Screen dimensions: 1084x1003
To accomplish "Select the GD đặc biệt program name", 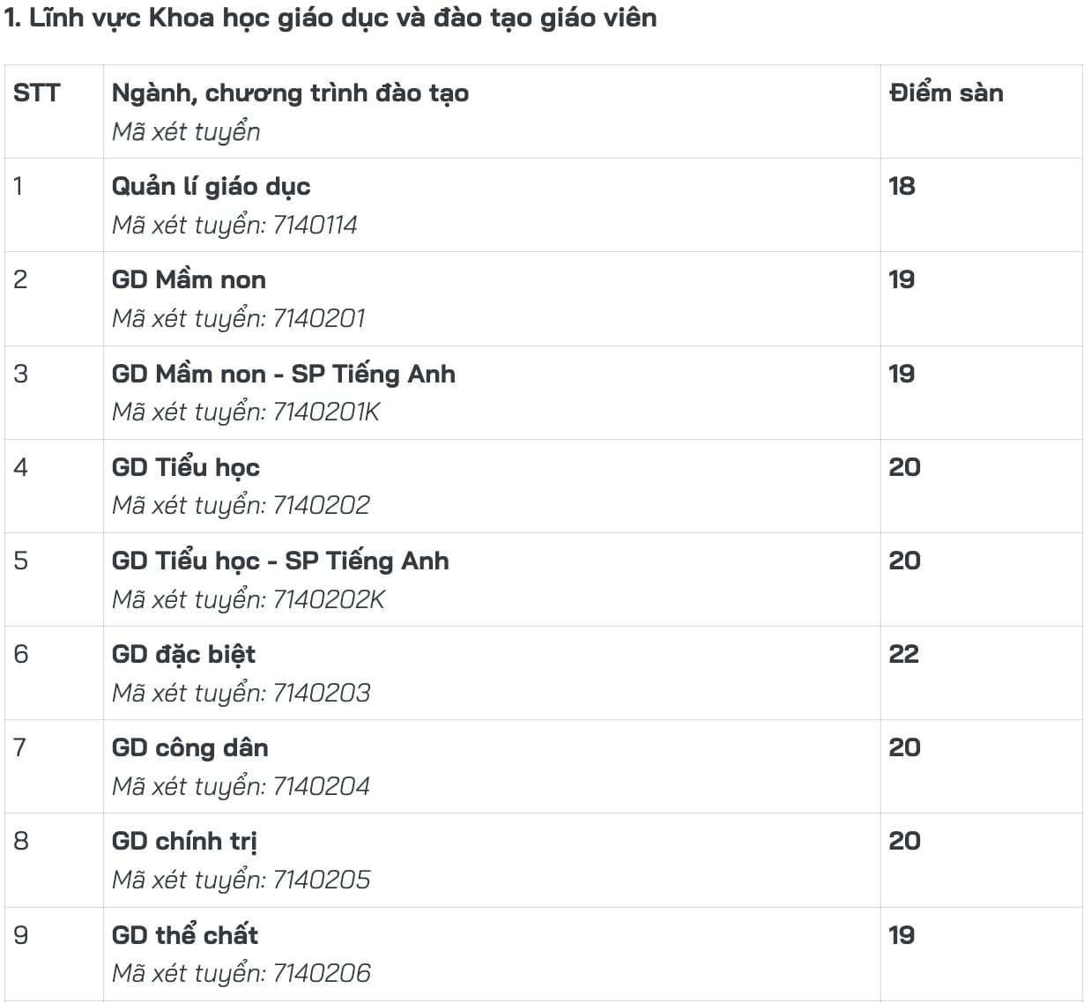I will tap(183, 655).
